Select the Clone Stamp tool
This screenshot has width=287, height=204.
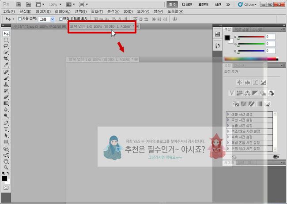tap(6, 85)
